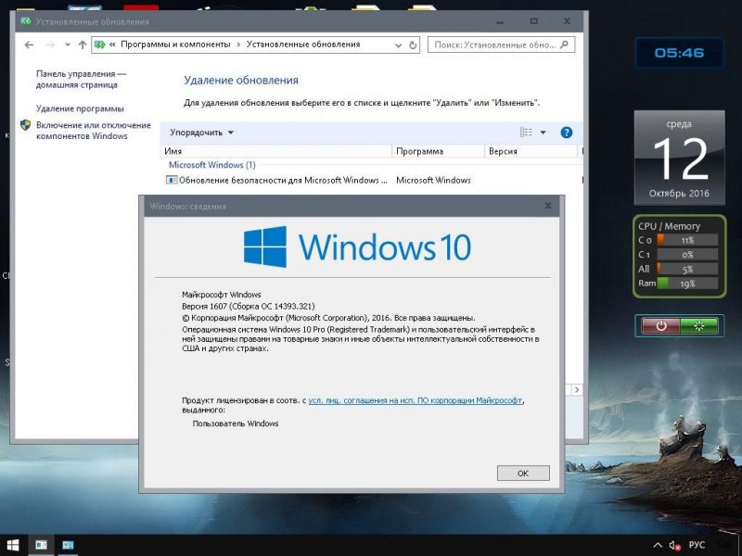Click the Удаление обновления heading
742x556 pixels.
241,81
